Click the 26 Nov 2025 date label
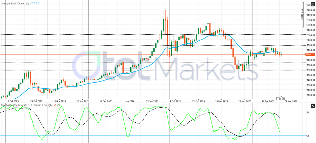This screenshot has width=316, height=143. click(83, 101)
